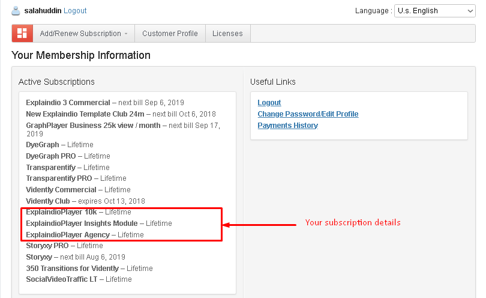Select the Transparentify – Lifetime entry
Image resolution: width=486 pixels, height=298 pixels.
click(68, 167)
